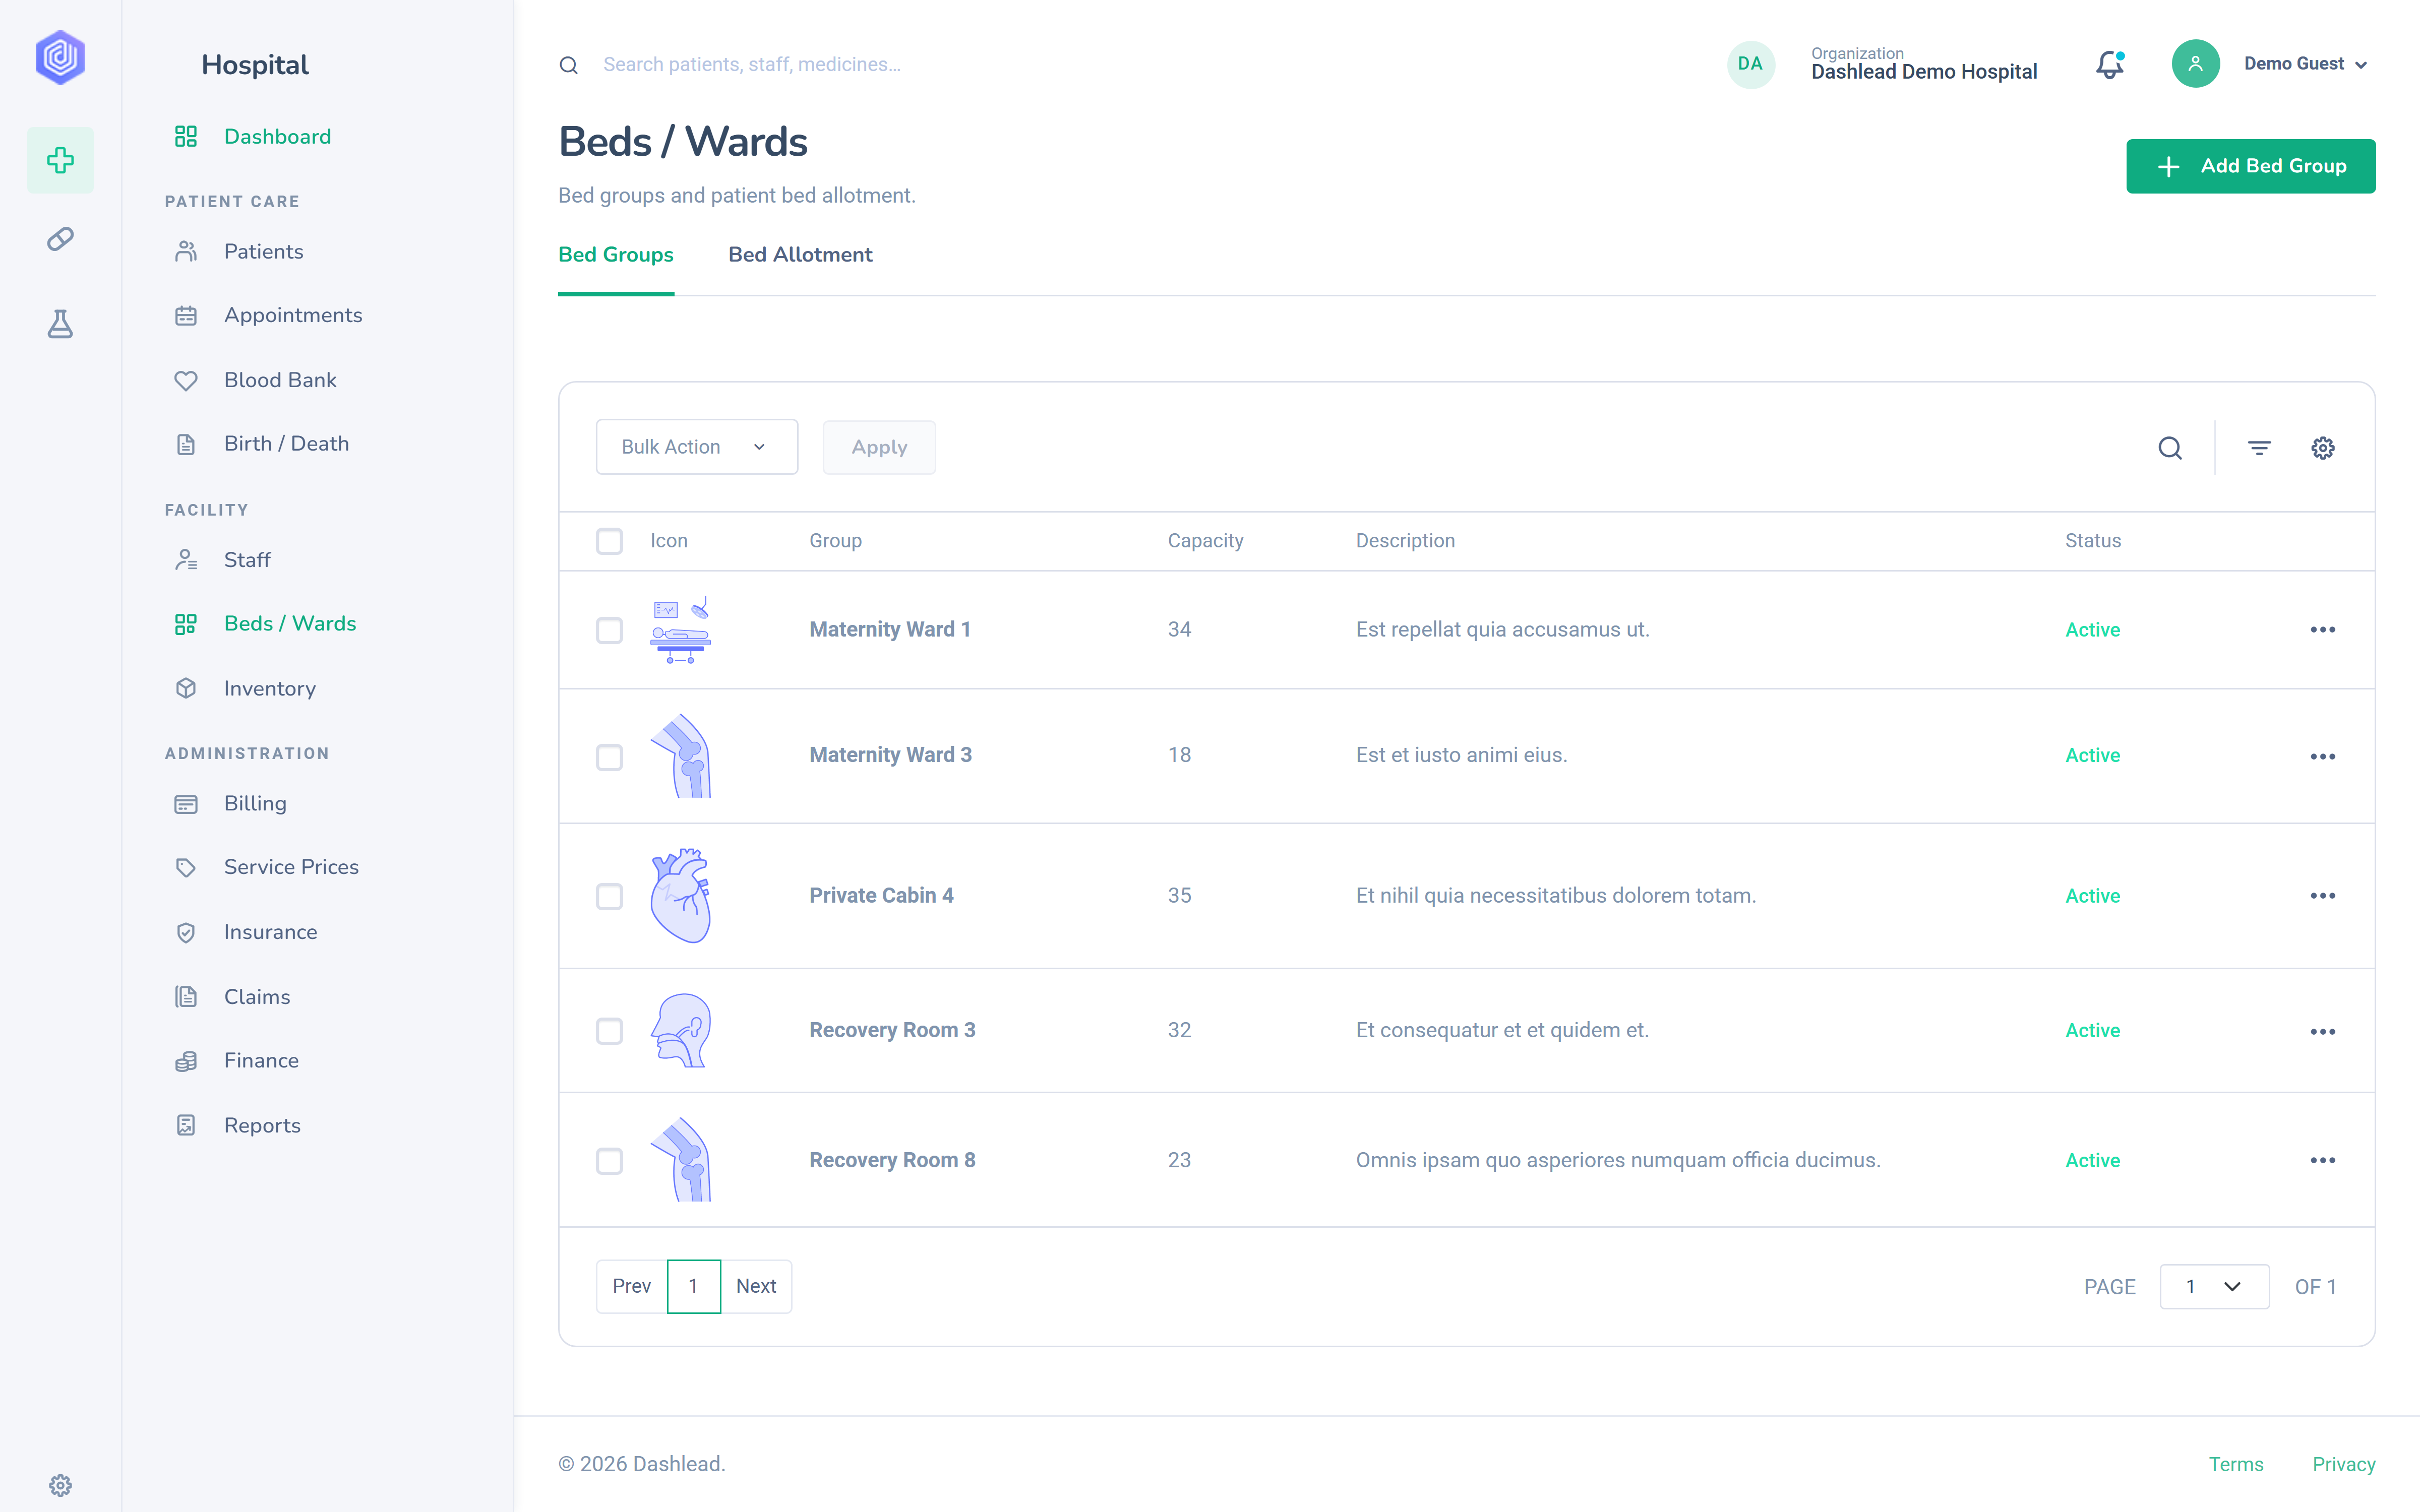Check the Private Cabin 4 row checkbox
Image resolution: width=2420 pixels, height=1512 pixels.
pos(609,896)
